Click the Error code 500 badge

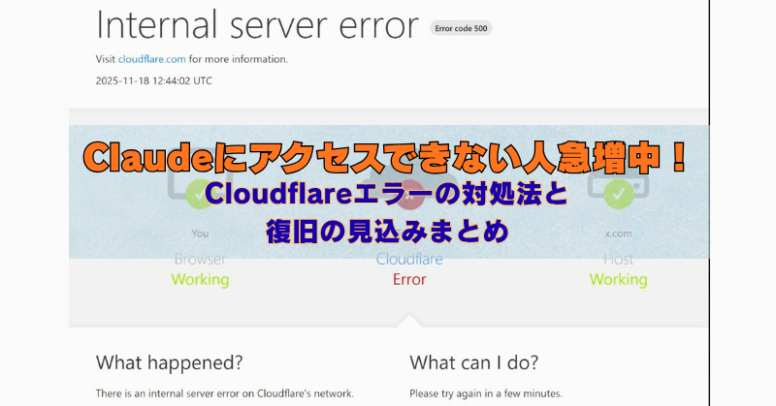pyautogui.click(x=461, y=28)
